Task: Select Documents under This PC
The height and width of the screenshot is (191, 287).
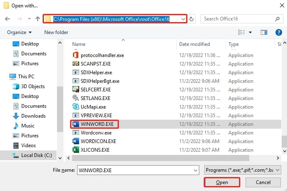Action: [x=30, y=106]
